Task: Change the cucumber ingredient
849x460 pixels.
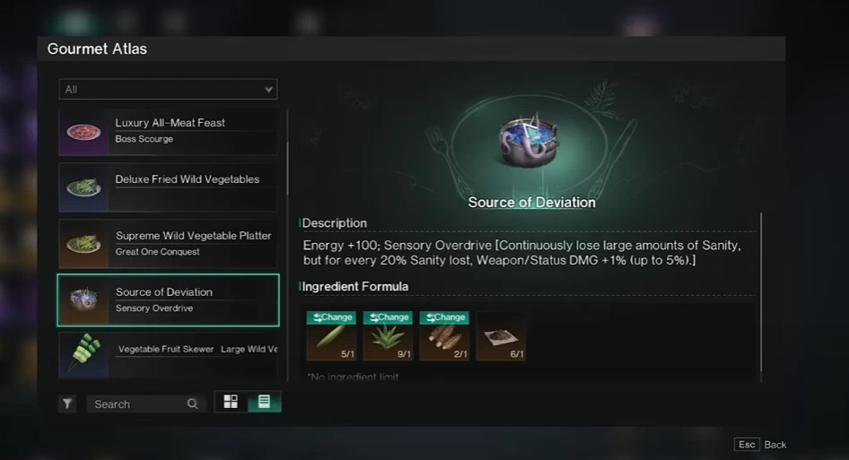Action: coord(331,317)
